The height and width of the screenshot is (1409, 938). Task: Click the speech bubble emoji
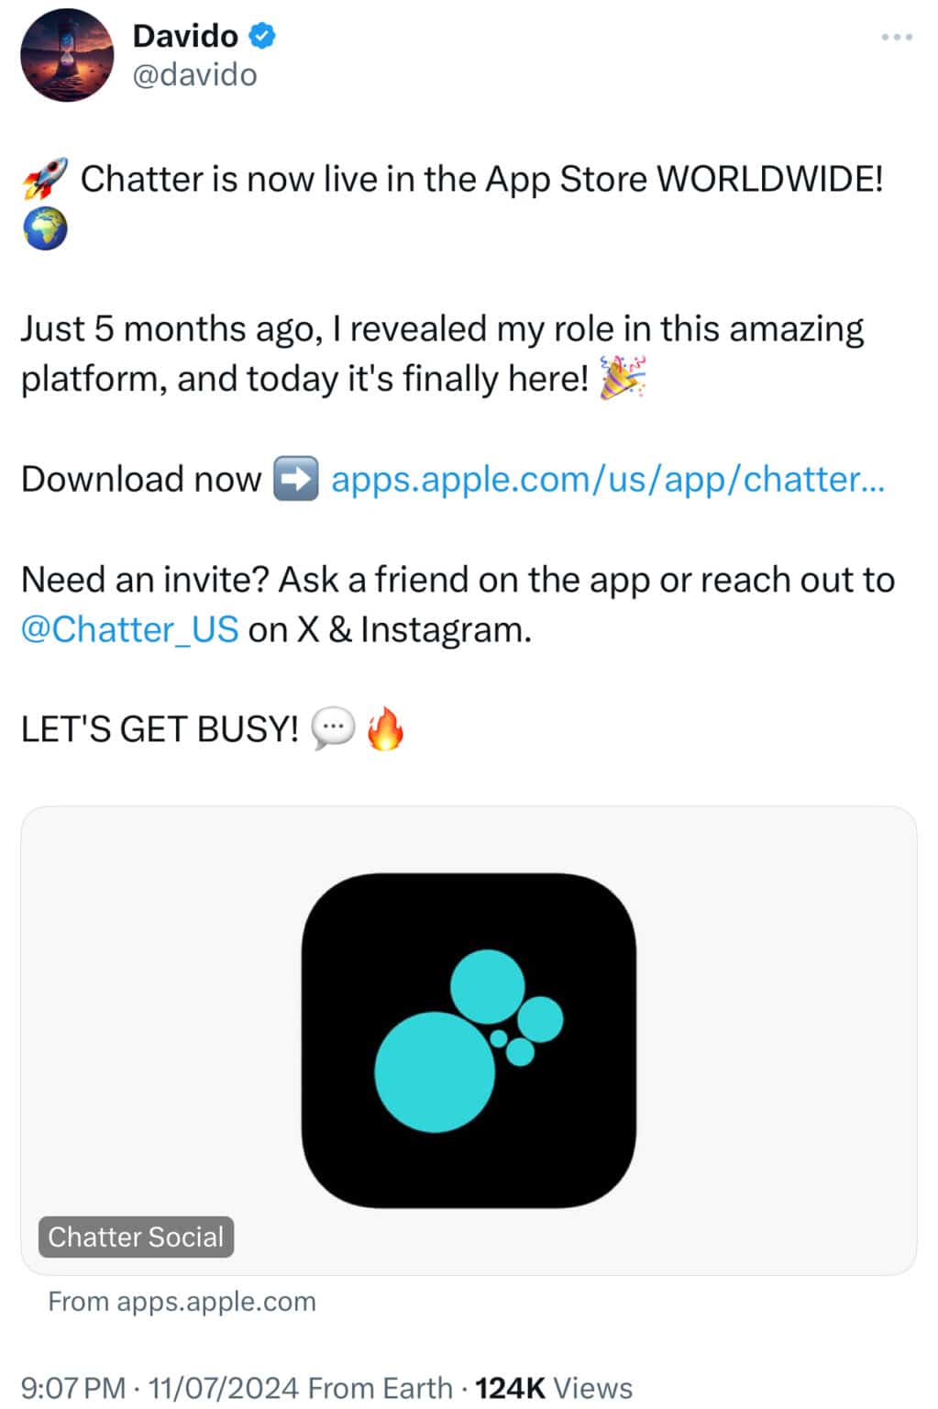coord(332,729)
